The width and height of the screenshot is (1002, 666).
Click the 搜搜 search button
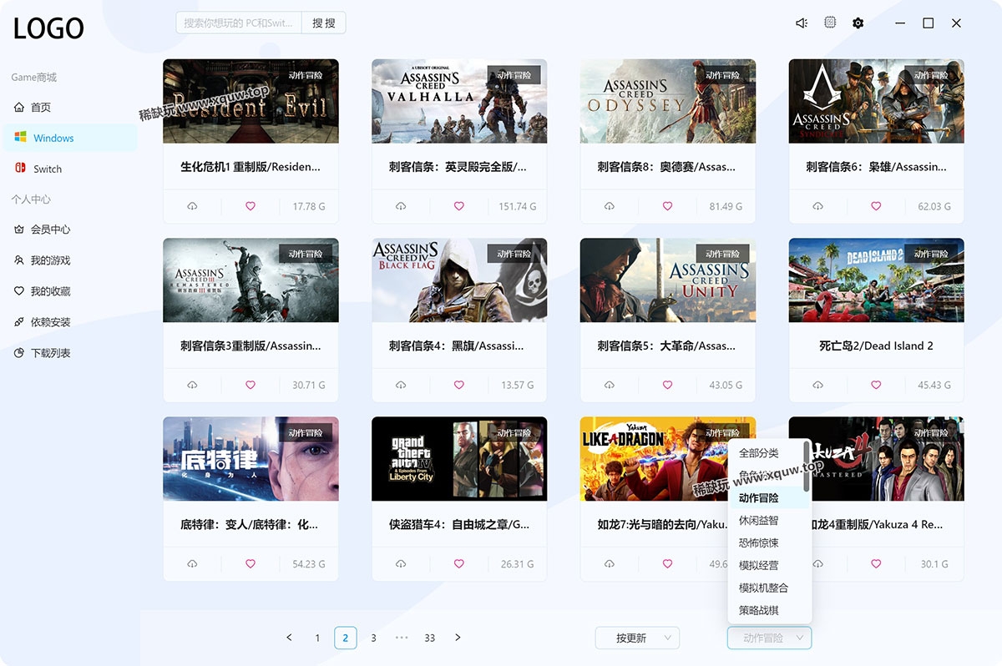click(x=324, y=23)
